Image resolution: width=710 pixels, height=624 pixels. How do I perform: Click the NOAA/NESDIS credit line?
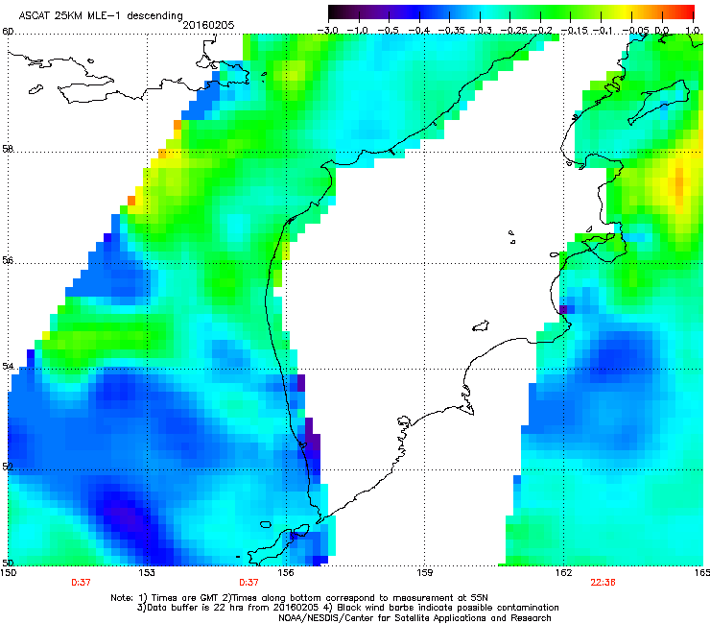[x=414, y=618]
